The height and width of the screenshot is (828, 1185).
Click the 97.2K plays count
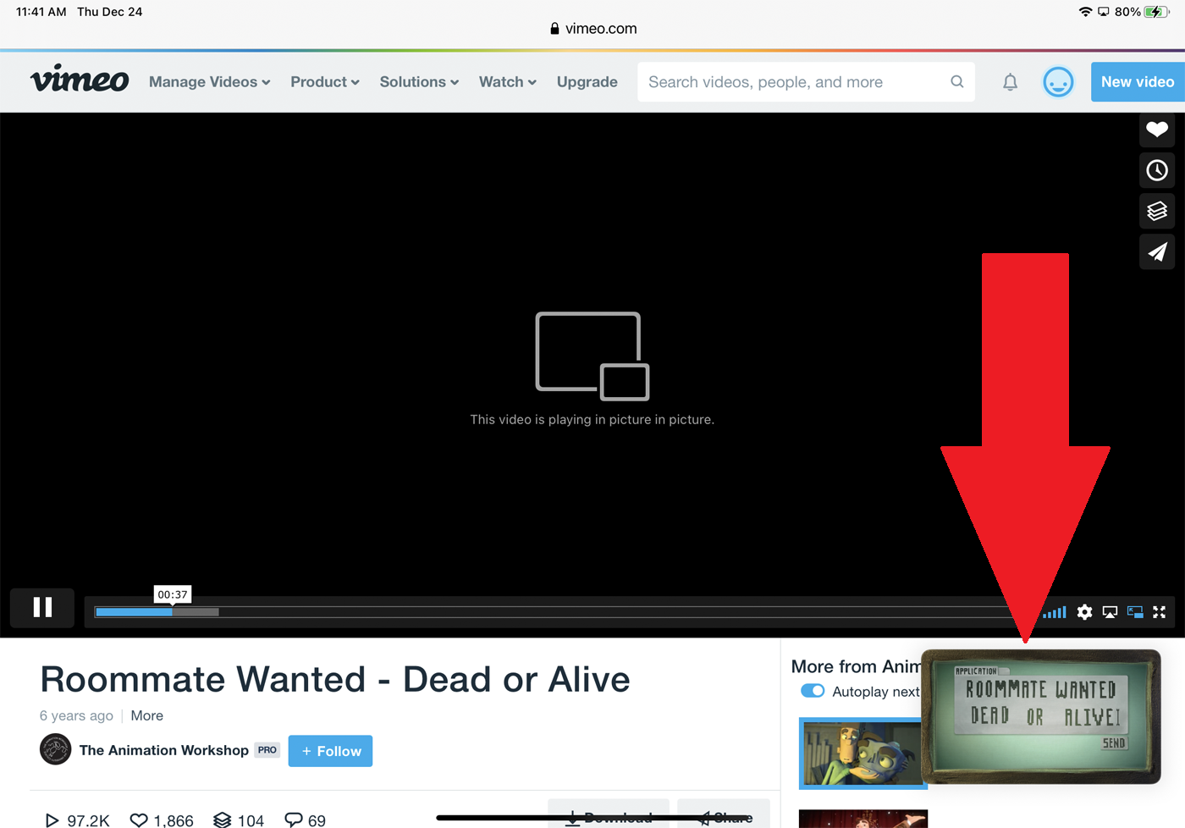click(77, 820)
